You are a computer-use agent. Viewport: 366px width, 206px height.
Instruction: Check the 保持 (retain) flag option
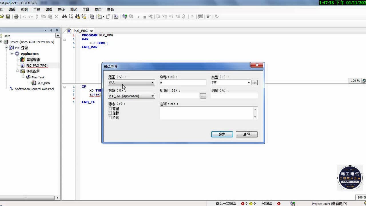(x=110, y=113)
